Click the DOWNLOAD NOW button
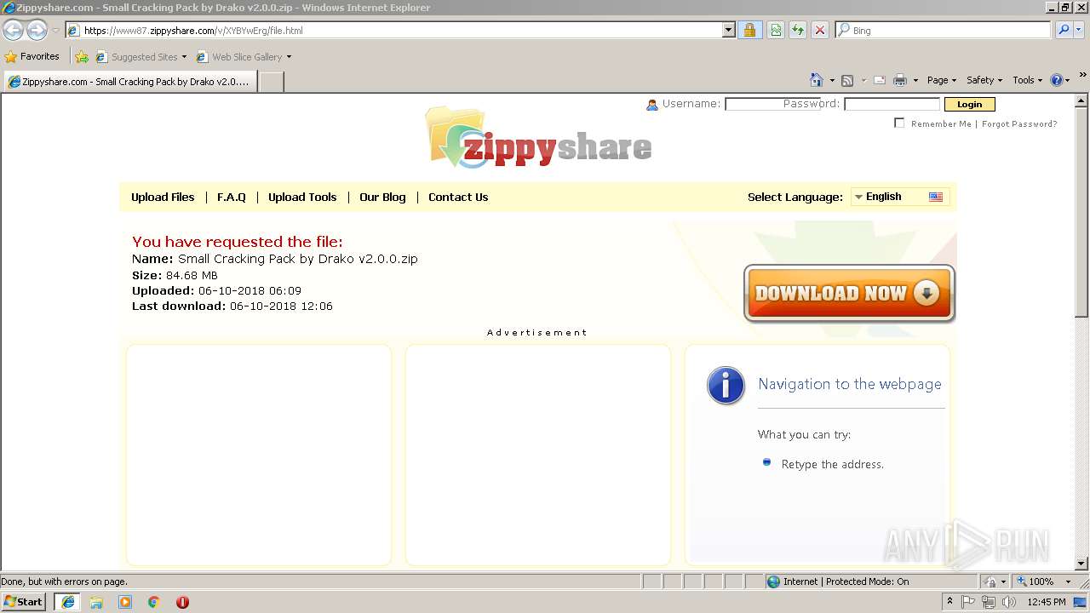 [849, 294]
